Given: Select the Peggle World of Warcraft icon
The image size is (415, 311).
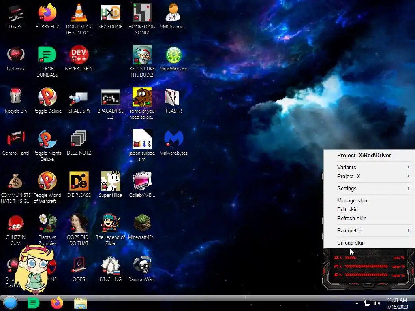Looking at the screenshot, I should click(47, 188).
